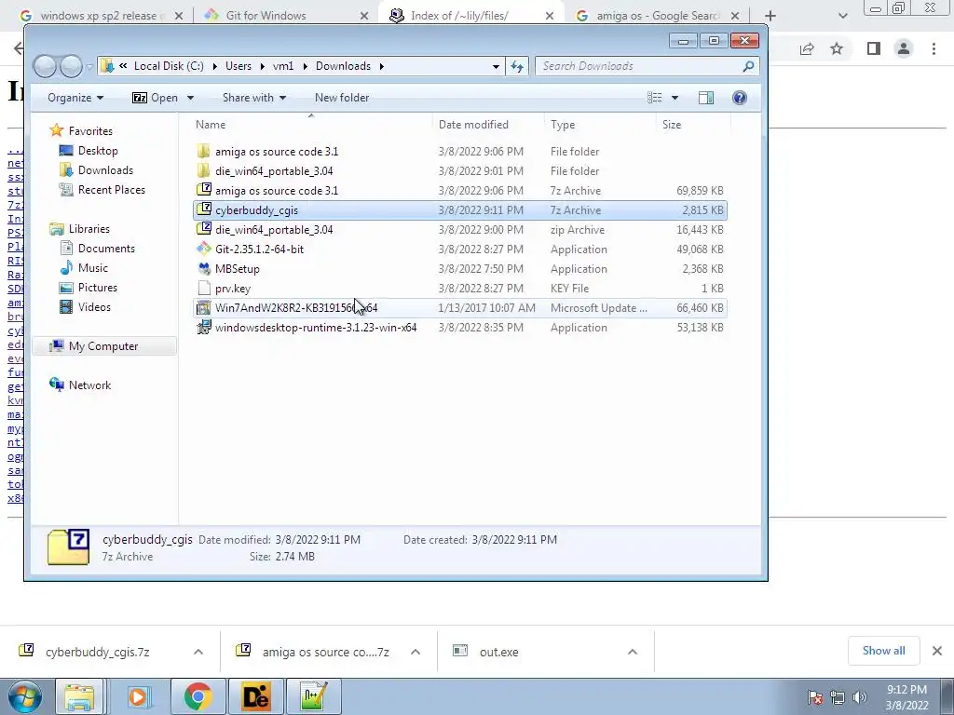Select the prv.key file

[x=459, y=289]
